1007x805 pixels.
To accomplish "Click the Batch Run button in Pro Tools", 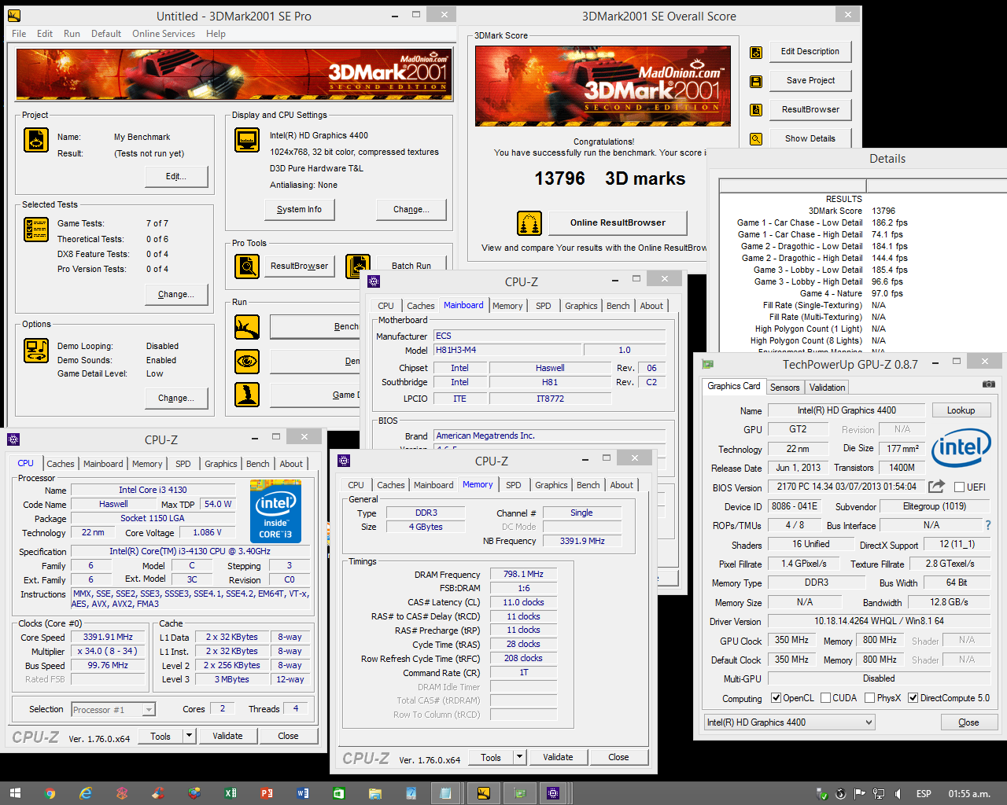I will [411, 266].
